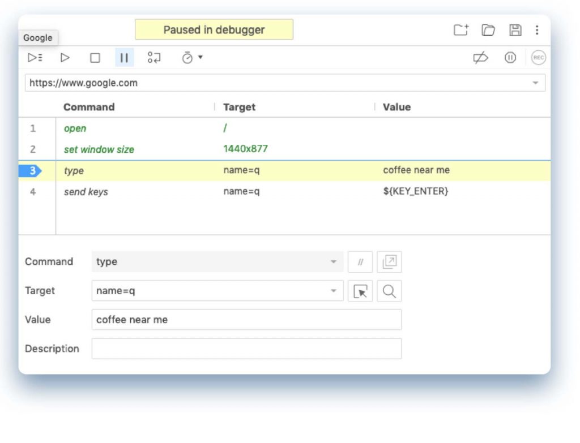Toggle the comment-out command button
Image resolution: width=580 pixels, height=443 pixels.
pyautogui.click(x=360, y=262)
